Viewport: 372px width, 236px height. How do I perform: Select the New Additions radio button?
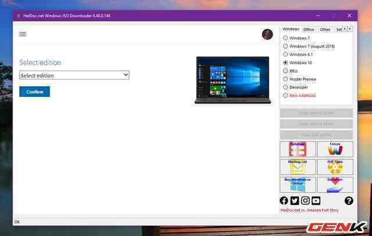pyautogui.click(x=285, y=96)
